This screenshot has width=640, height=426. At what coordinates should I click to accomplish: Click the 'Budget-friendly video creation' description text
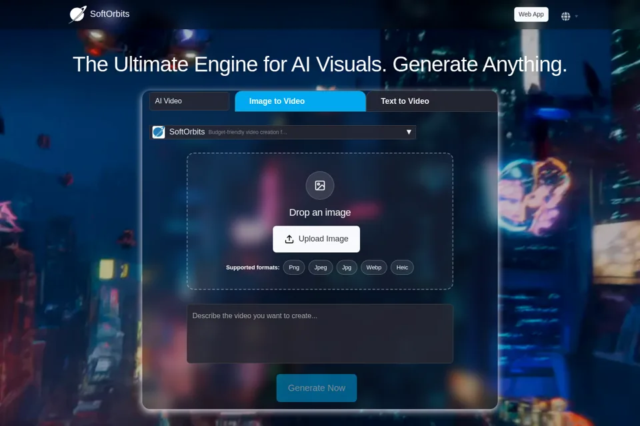click(247, 132)
